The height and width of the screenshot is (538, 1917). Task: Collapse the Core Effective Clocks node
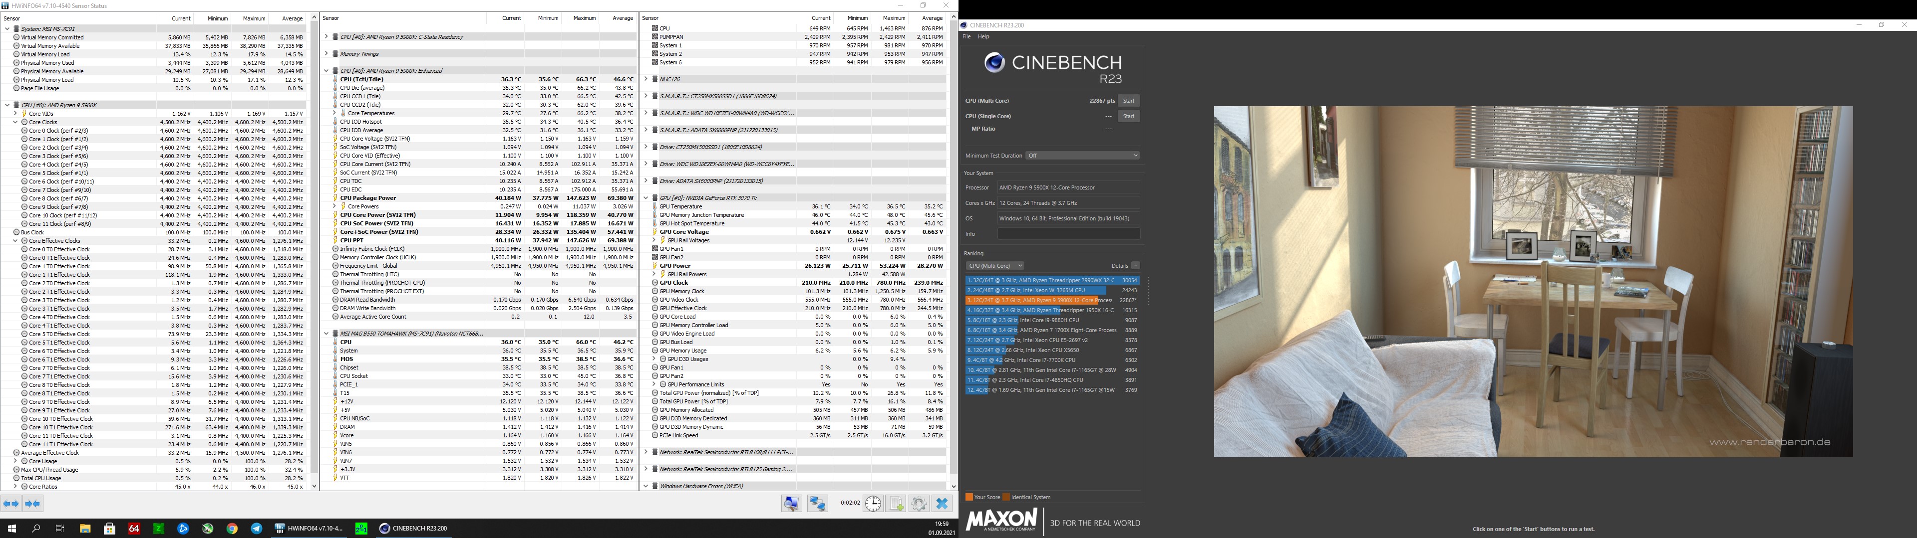tap(15, 241)
